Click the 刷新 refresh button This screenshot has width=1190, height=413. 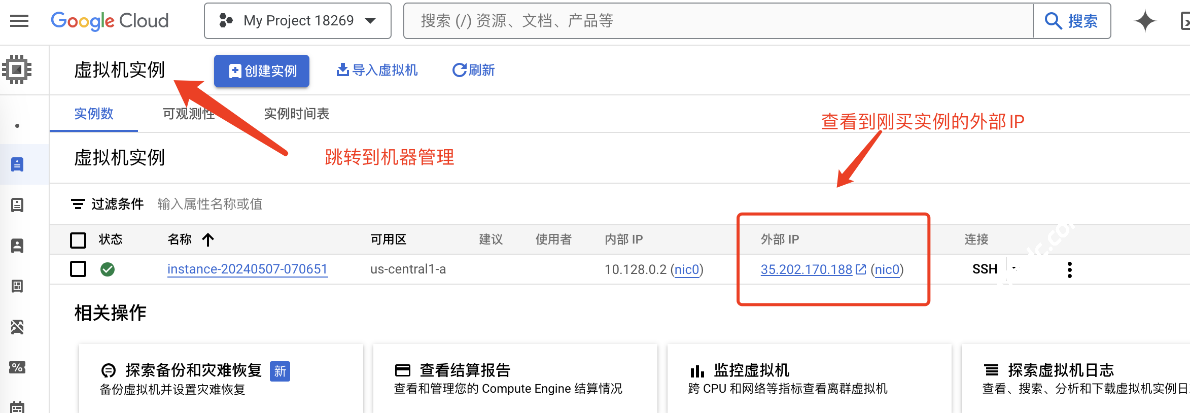point(474,70)
